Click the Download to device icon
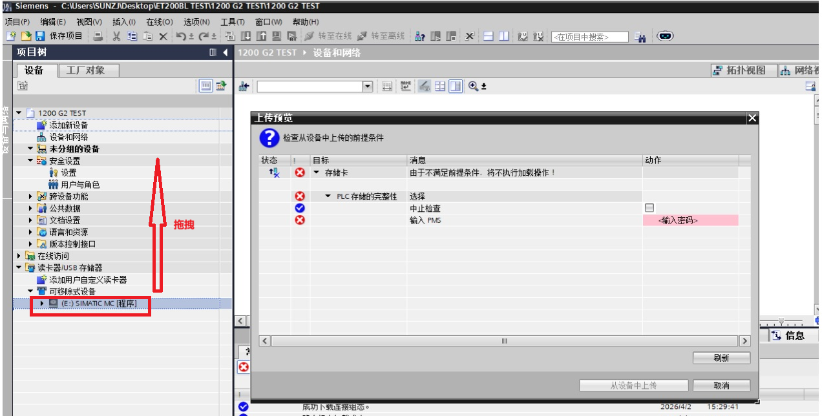 click(246, 36)
